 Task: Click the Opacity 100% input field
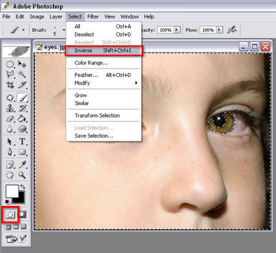click(x=166, y=30)
